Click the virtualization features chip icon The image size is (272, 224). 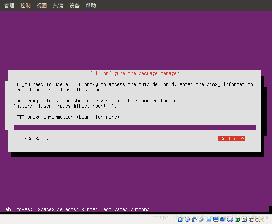[230, 219]
